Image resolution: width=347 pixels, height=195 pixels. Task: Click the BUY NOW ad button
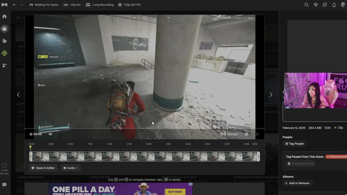pyautogui.click(x=175, y=192)
